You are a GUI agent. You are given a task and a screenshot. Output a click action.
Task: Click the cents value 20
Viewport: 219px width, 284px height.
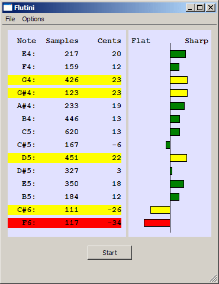(117, 54)
